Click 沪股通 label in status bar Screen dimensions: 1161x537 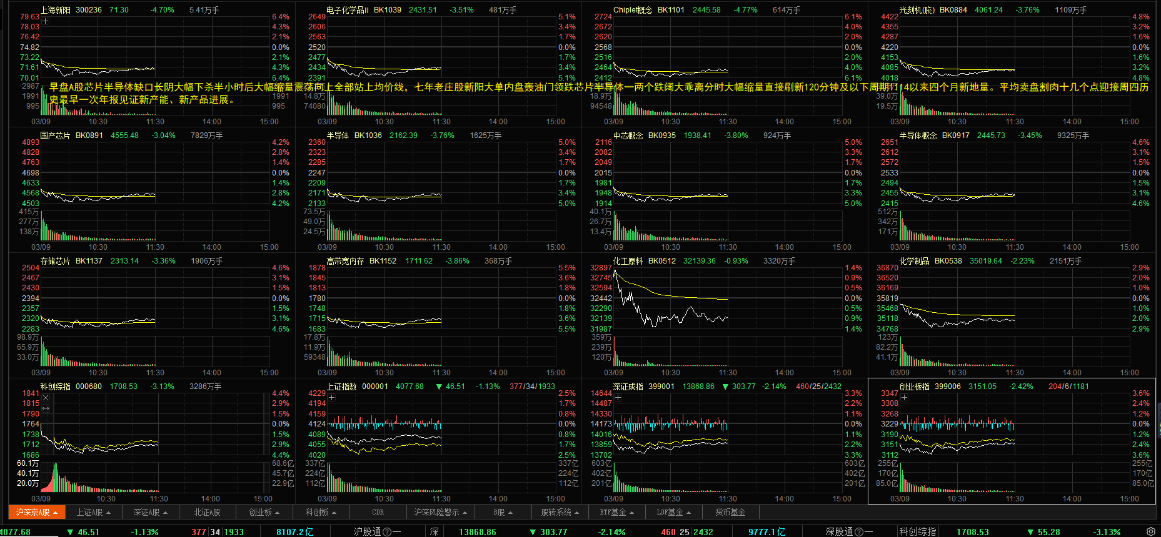point(367,532)
